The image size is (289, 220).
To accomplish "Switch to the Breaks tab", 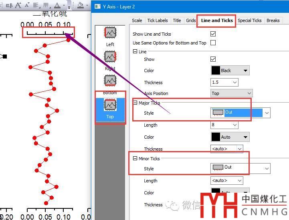I will click(x=273, y=20).
